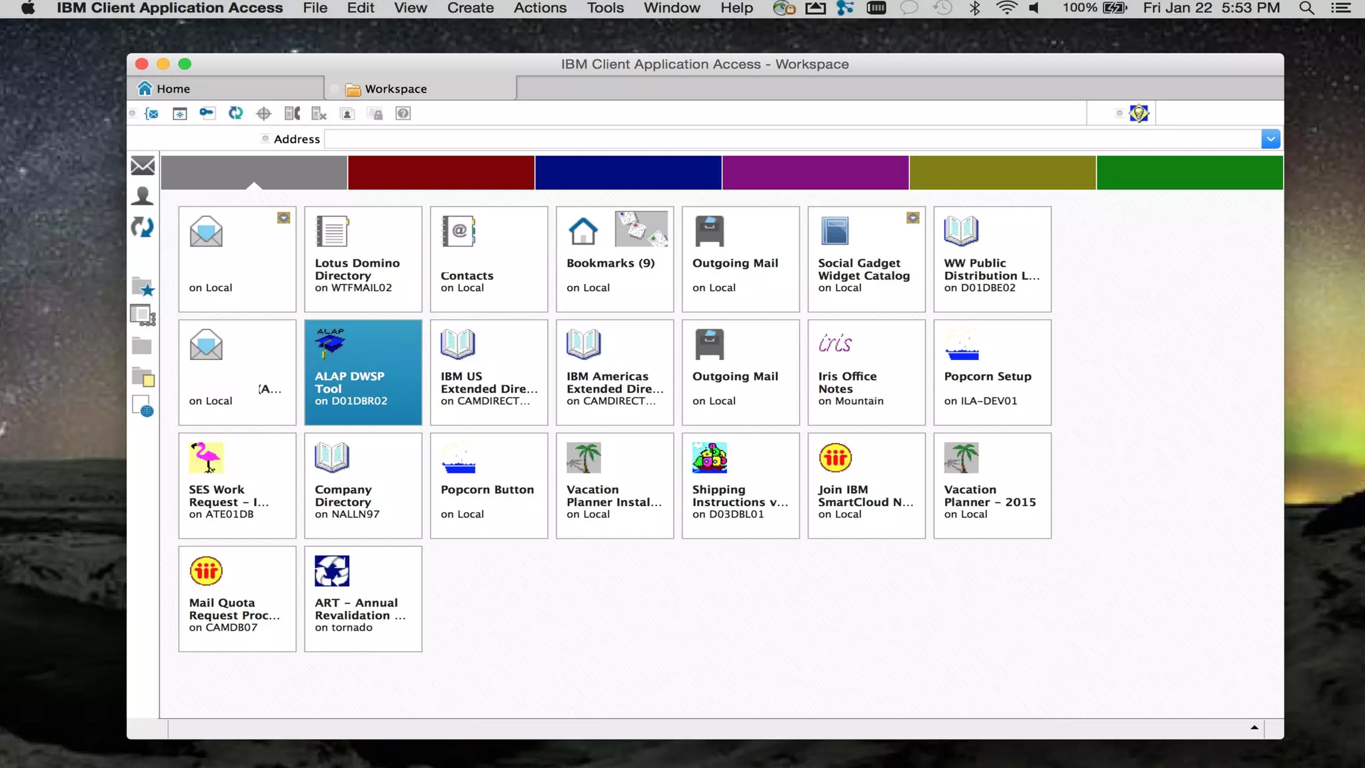
Task: Open the Apple menu
Action: point(28,8)
